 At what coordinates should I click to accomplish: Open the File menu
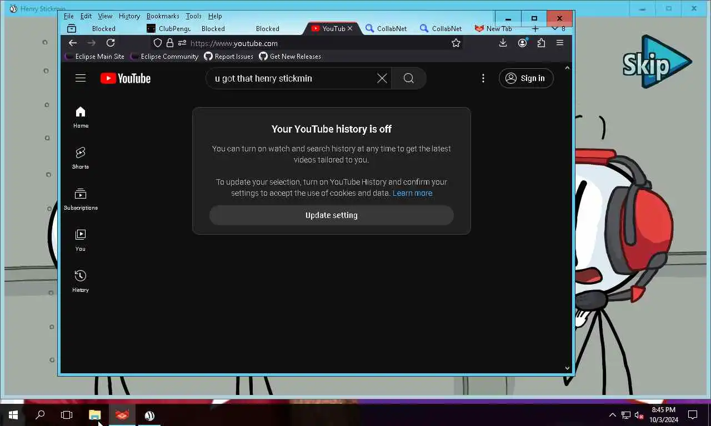click(68, 16)
